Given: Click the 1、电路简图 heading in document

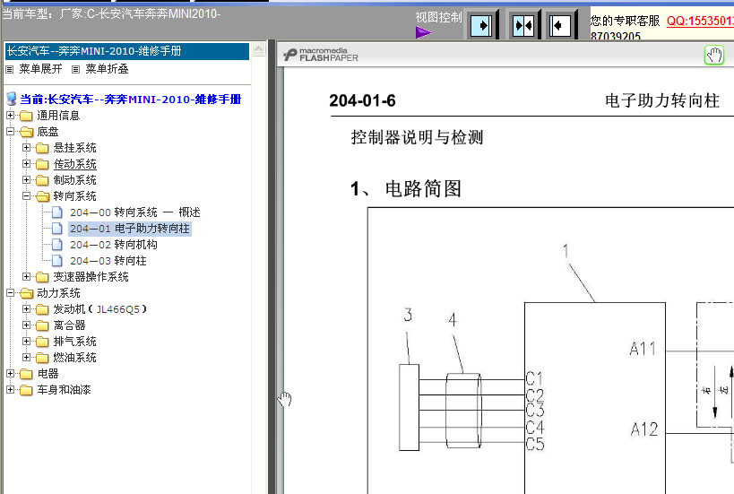Looking at the screenshot, I should point(406,188).
